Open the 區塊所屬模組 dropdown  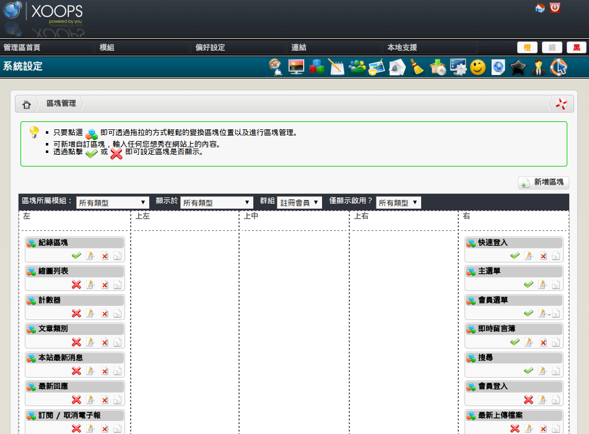click(x=112, y=202)
